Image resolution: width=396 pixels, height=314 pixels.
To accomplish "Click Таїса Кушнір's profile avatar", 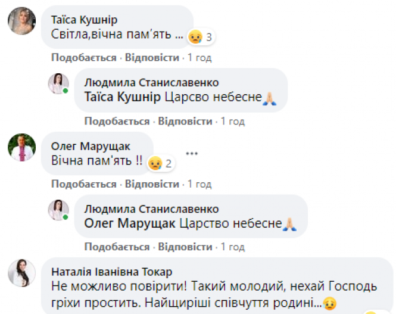I will [21, 23].
